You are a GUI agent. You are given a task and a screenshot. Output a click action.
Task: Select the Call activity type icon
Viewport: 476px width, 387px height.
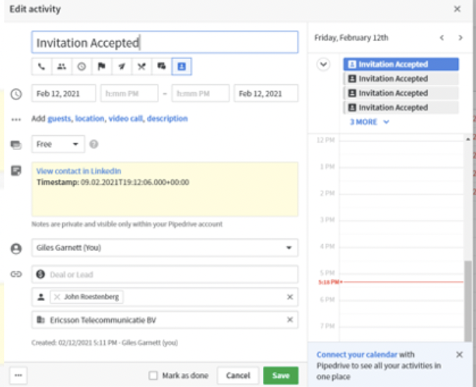(x=41, y=66)
